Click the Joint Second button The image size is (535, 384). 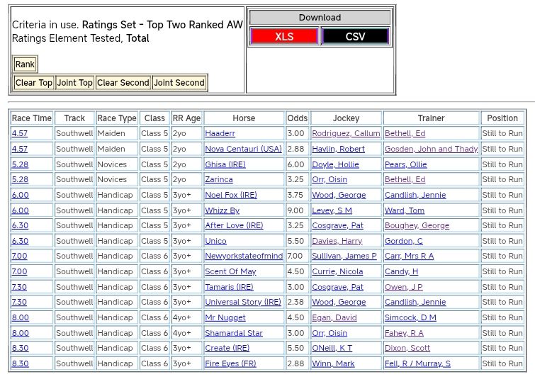tap(179, 83)
